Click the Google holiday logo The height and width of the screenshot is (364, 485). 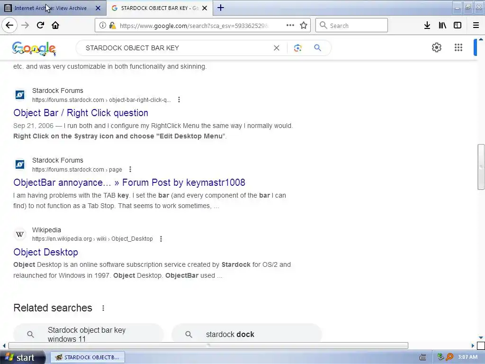pyautogui.click(x=34, y=49)
